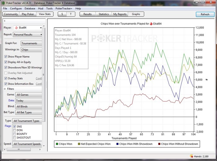The width and height of the screenshot is (217, 161).
Task: Click the sidebar scroll-up arrow
Action: pyautogui.click(x=44, y=26)
